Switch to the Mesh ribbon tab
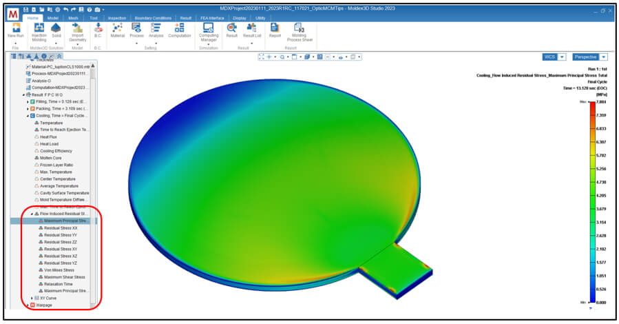This screenshot has height=324, width=619. (73, 18)
